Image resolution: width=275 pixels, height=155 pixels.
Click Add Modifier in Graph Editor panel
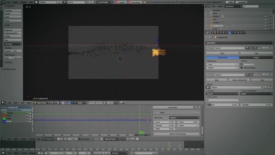173,107
